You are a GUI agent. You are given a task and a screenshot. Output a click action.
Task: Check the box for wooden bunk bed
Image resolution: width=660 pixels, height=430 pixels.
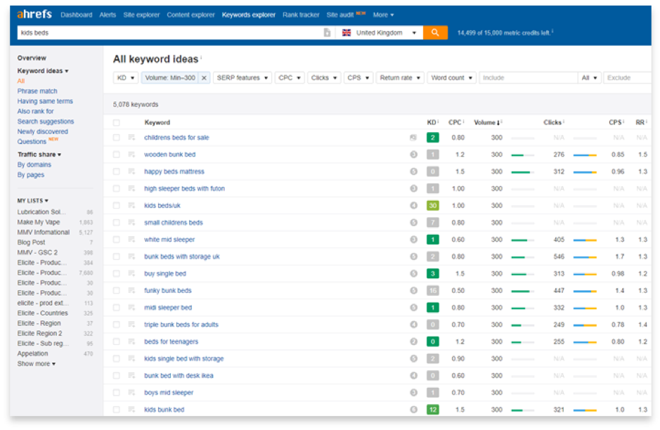click(x=116, y=155)
